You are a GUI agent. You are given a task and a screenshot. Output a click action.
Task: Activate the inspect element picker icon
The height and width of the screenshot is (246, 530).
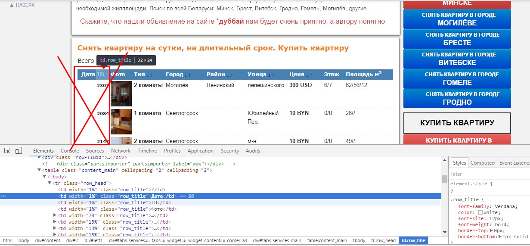pos(7,151)
